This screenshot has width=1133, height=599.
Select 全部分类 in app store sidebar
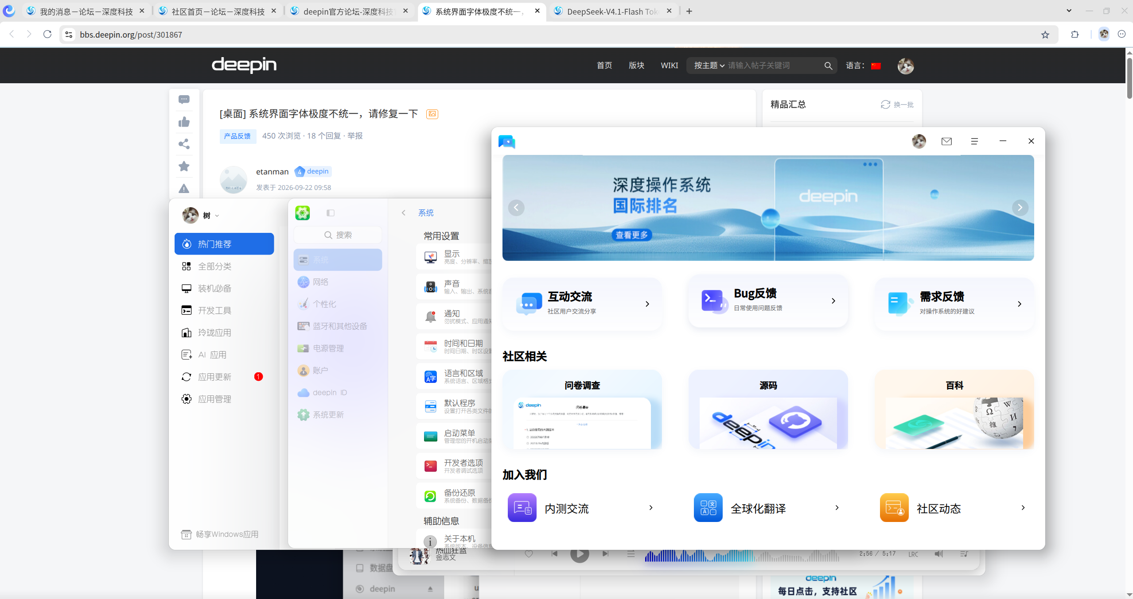(x=224, y=266)
